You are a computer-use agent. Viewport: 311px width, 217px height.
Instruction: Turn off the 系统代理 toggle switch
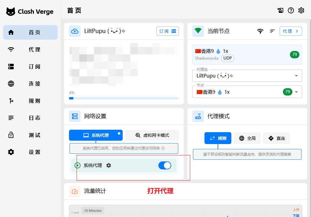pos(165,165)
